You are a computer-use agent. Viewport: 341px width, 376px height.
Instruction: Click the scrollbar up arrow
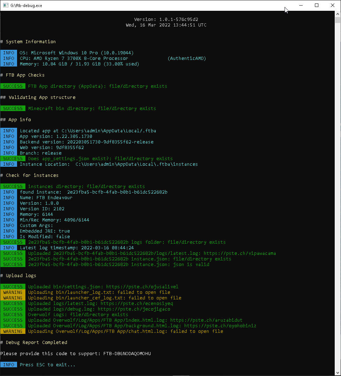point(338,14)
